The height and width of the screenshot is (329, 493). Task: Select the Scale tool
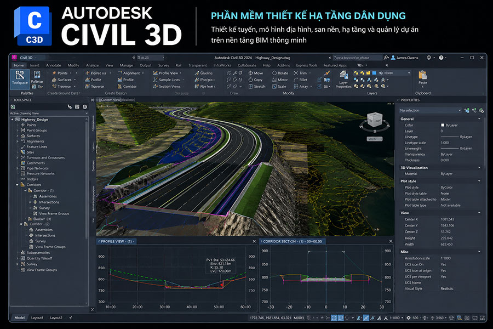click(279, 87)
